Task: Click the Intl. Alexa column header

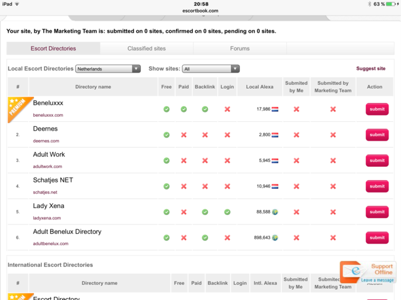Action: (x=265, y=283)
